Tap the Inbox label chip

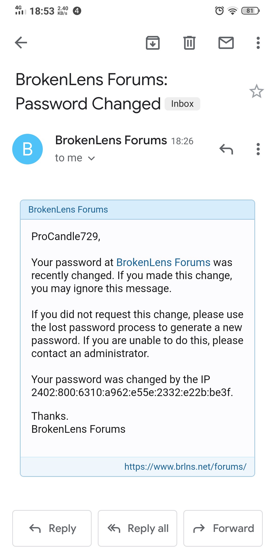pyautogui.click(x=182, y=104)
